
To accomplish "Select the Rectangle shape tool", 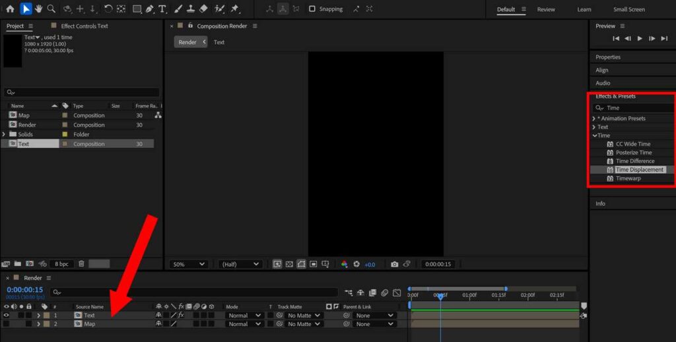I will coord(137,9).
